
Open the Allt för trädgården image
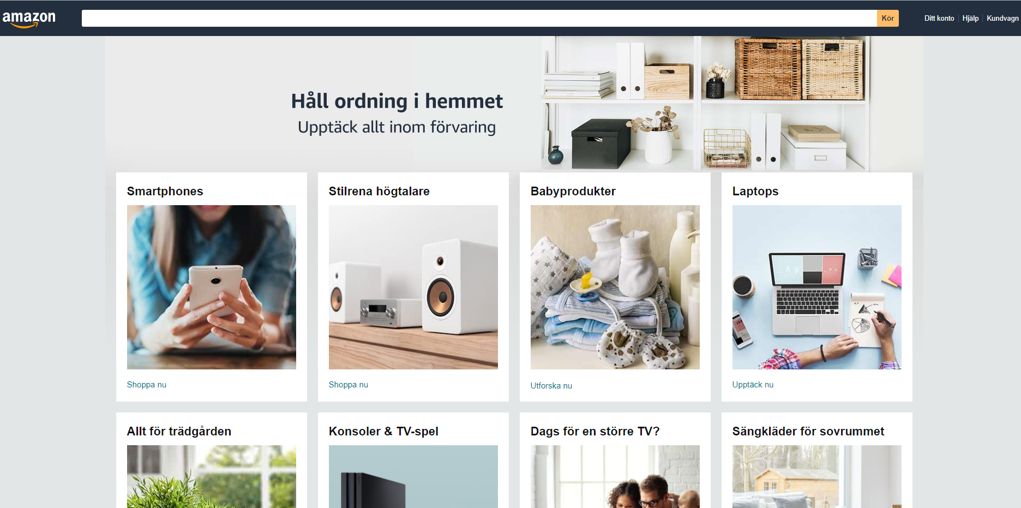point(212,476)
